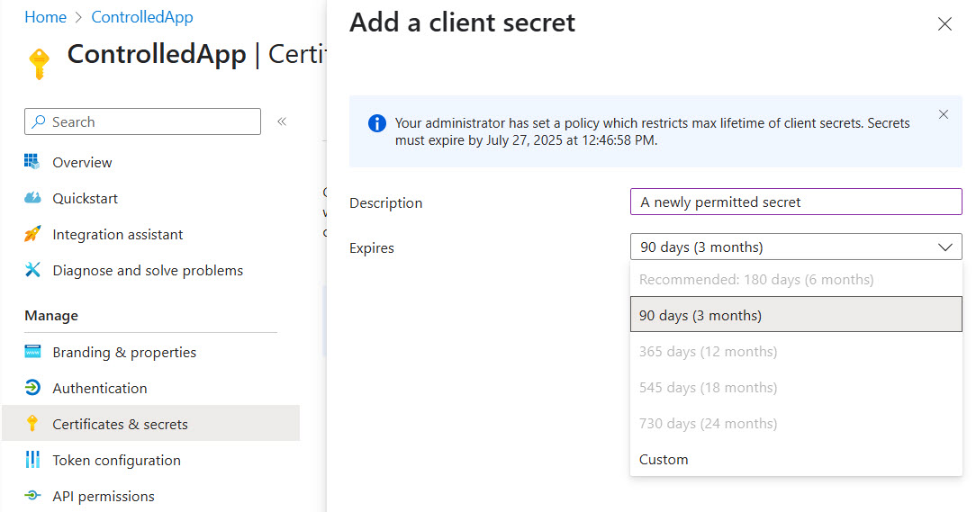Click the Diagnose and solve problems wrench icon
The width and height of the screenshot is (976, 512).
pos(32,270)
